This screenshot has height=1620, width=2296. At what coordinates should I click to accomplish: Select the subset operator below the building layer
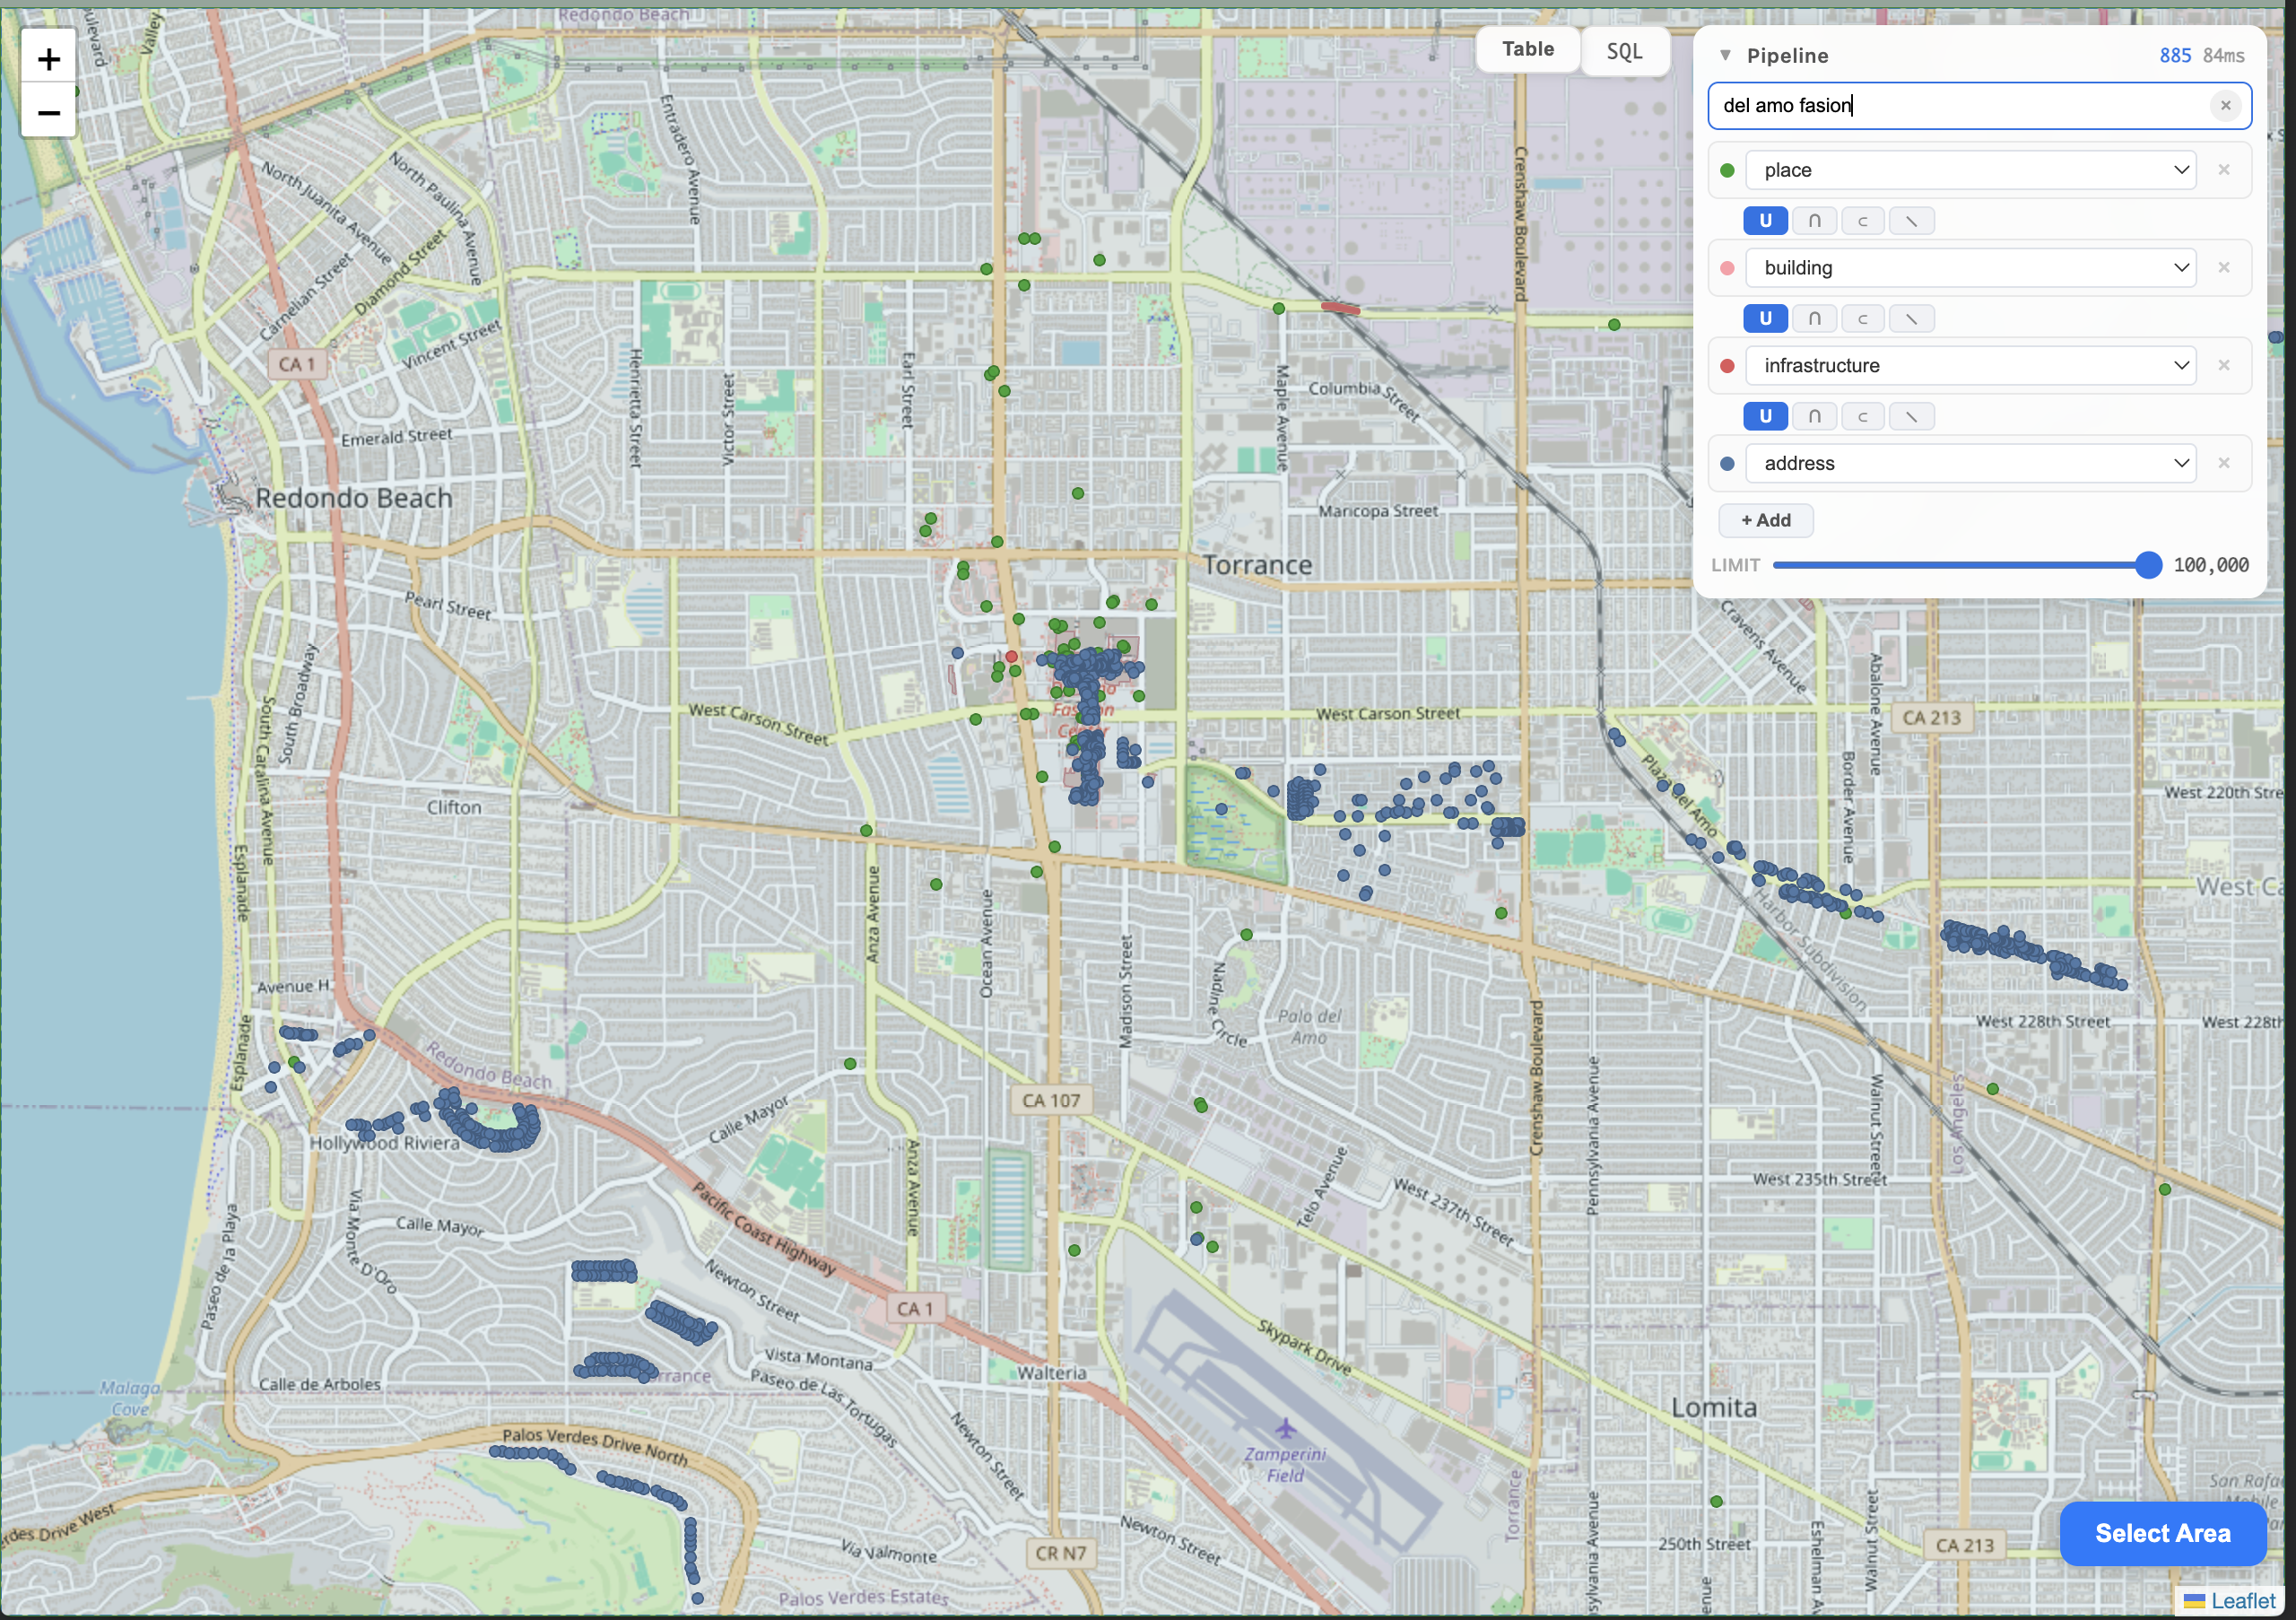click(1863, 318)
